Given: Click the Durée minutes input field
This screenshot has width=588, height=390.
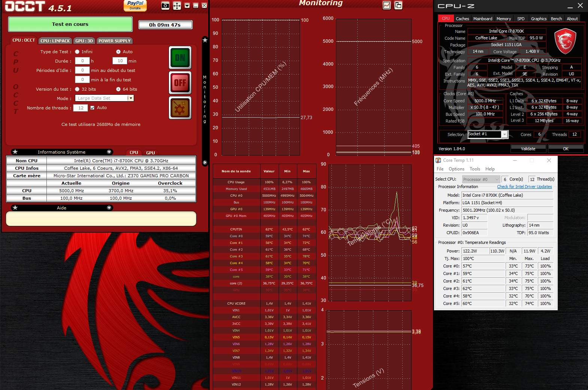Looking at the screenshot, I should [x=120, y=61].
